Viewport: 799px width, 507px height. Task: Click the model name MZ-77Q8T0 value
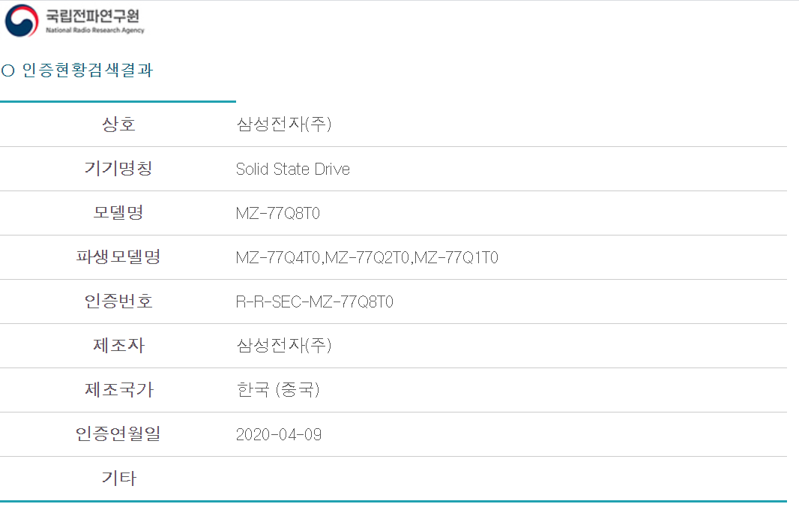pos(278,214)
